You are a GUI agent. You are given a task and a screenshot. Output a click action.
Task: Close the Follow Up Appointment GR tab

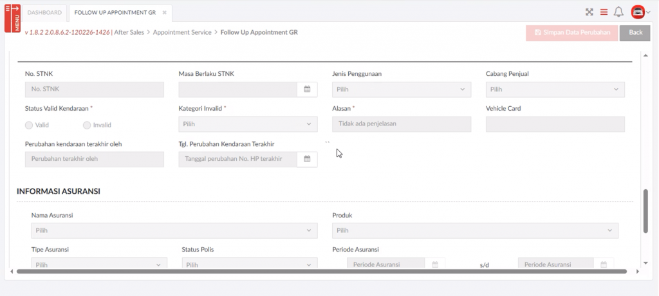(x=165, y=12)
